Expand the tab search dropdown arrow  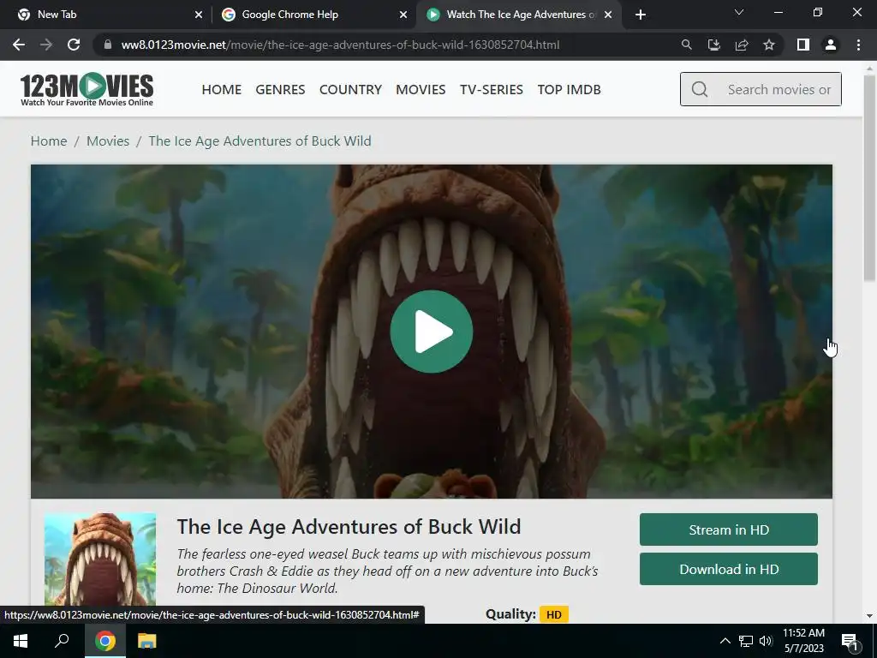[x=739, y=12]
